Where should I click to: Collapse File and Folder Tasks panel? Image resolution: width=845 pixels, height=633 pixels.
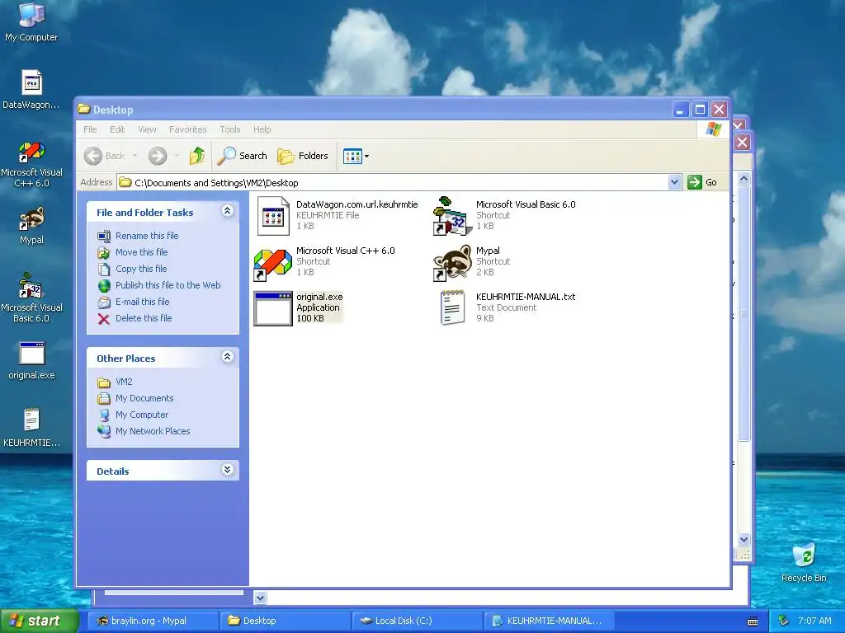click(x=228, y=211)
